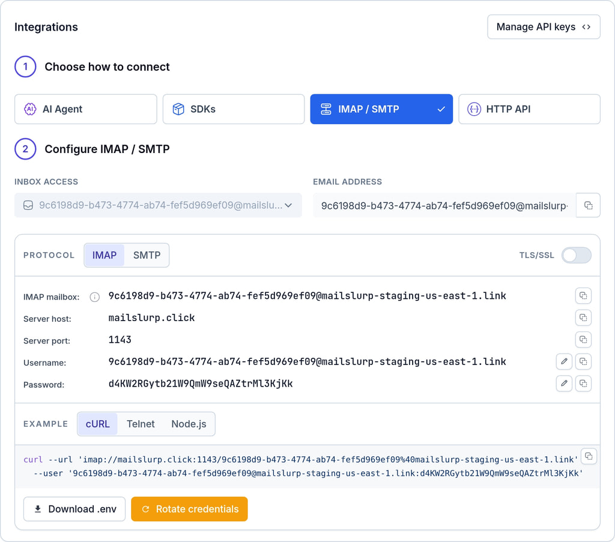Toggle the TLS/SSL switch
The width and height of the screenshot is (615, 542).
coord(576,255)
